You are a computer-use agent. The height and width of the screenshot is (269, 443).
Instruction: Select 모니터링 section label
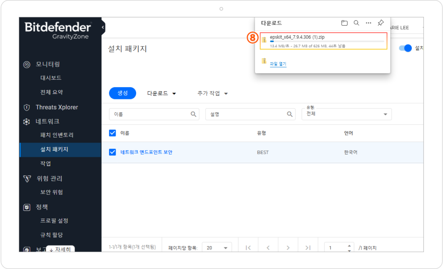pyautogui.click(x=48, y=64)
